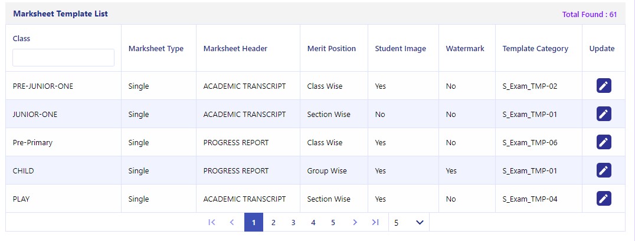Edit the PRE-JUNIOR-ONE template row
This screenshot has height=241, width=635.
pyautogui.click(x=603, y=86)
